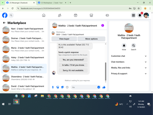This screenshot has width=153, height=115.
Task: Expand Media, files and links section
Action: click(129, 68)
